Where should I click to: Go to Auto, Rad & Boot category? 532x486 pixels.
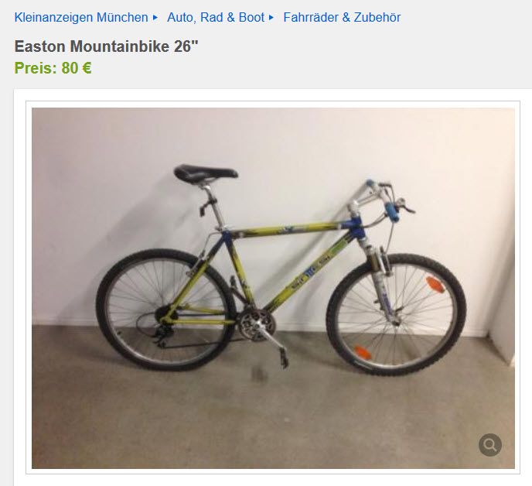coord(216,17)
